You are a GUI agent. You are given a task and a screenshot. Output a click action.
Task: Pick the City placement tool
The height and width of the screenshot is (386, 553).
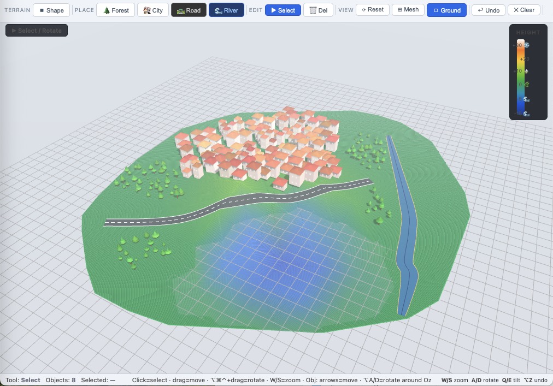point(152,10)
